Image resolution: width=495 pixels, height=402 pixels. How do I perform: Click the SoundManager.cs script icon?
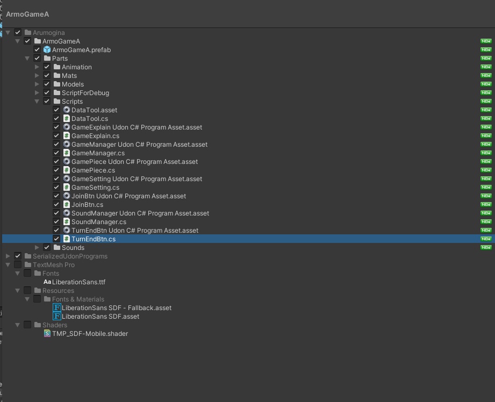[x=66, y=221]
